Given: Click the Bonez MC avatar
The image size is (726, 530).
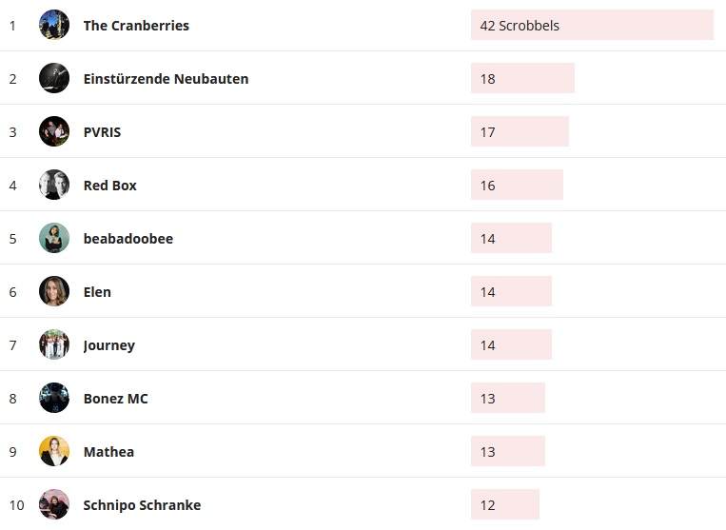Looking at the screenshot, I should point(54,398).
